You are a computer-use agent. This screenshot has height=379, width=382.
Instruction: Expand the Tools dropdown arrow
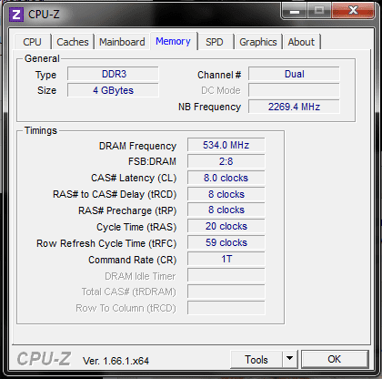[x=290, y=360]
